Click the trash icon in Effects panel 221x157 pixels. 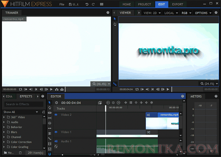click(x=21, y=153)
